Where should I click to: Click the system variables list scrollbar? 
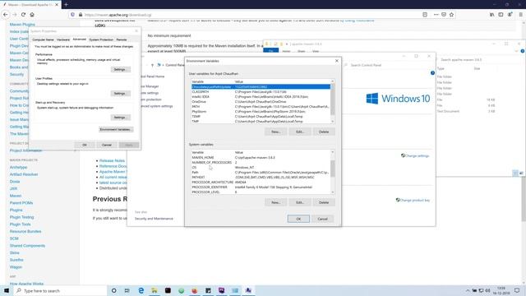tap(332, 172)
